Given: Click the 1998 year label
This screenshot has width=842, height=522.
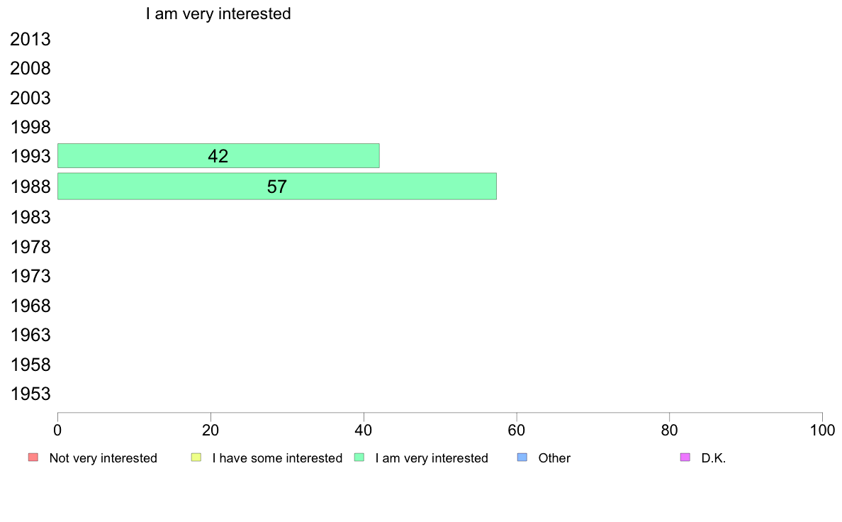Looking at the screenshot, I should click(x=30, y=128).
